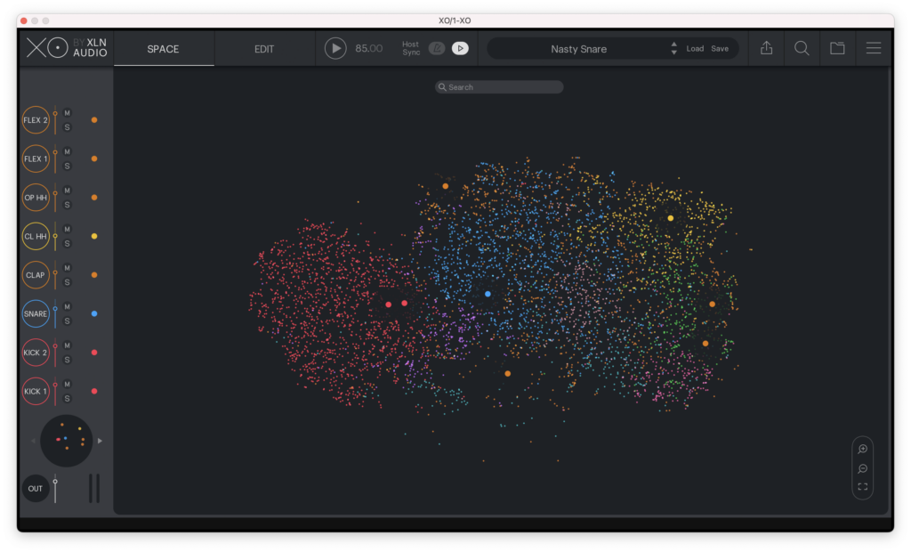
Task: Open the hamburger menu
Action: coord(874,48)
